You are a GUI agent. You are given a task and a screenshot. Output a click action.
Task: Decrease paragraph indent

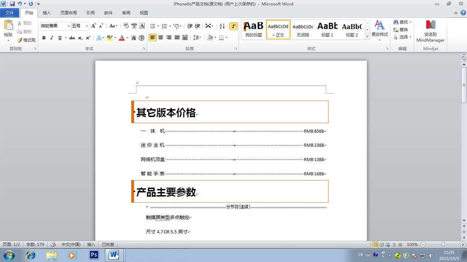click(x=190, y=26)
